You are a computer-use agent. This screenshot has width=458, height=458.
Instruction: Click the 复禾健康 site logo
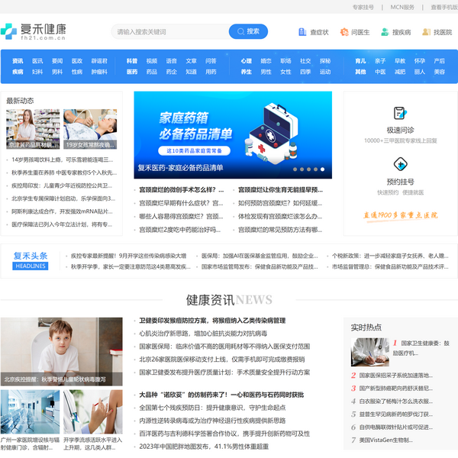click(34, 31)
